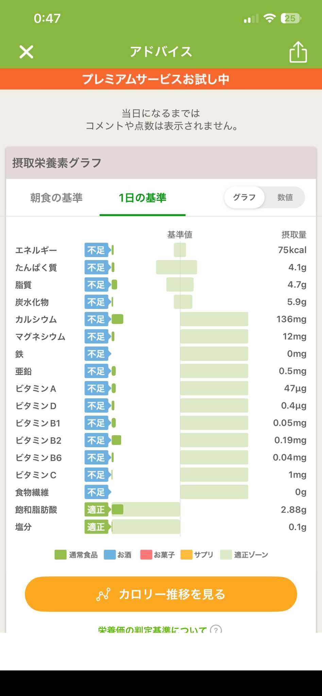Tap the プレミアムサービスお試し中 banner

(x=161, y=79)
